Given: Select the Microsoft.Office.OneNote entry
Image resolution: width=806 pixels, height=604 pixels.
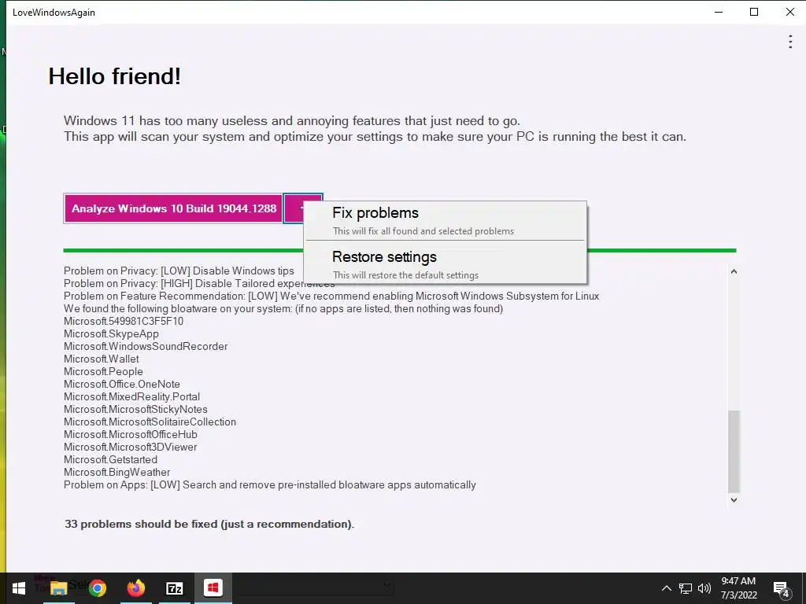Looking at the screenshot, I should coord(122,384).
